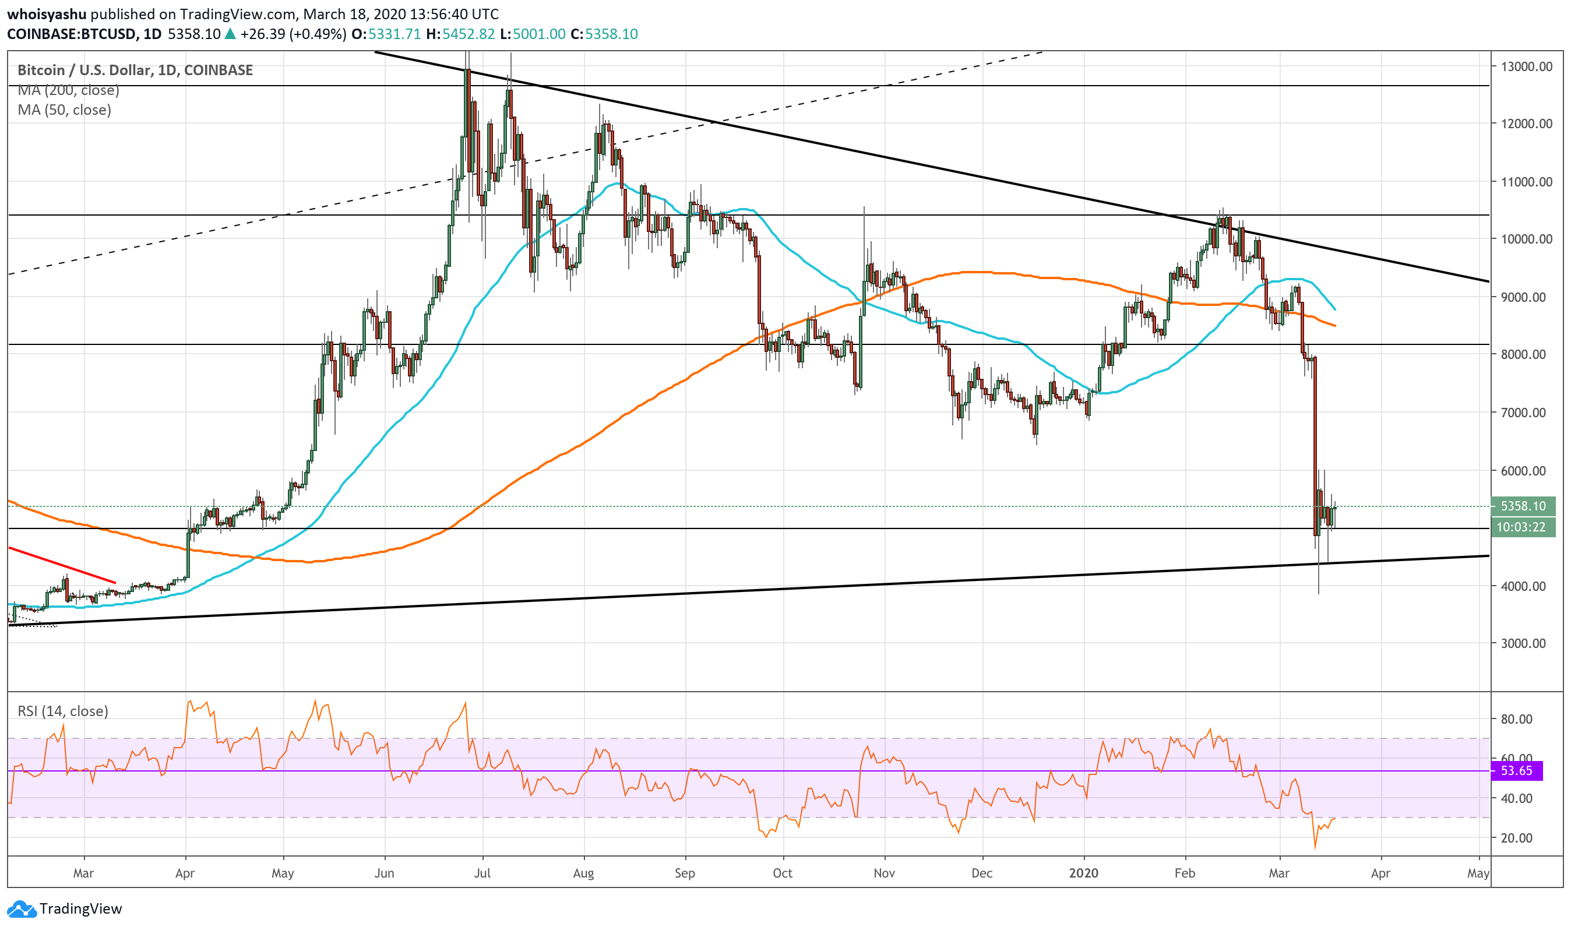Click the RSI (14, close) indicator label
Image resolution: width=1571 pixels, height=930 pixels.
[x=63, y=712]
